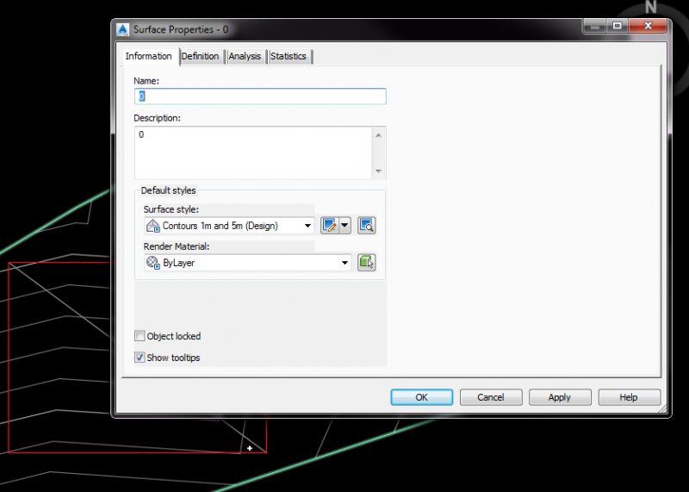This screenshot has height=492, width=689.
Task: Close the Surface Properties dialog
Action: pyautogui.click(x=648, y=26)
